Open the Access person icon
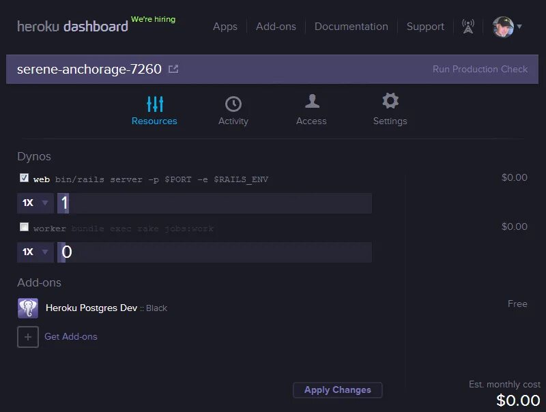This screenshot has width=546, height=412. point(312,102)
